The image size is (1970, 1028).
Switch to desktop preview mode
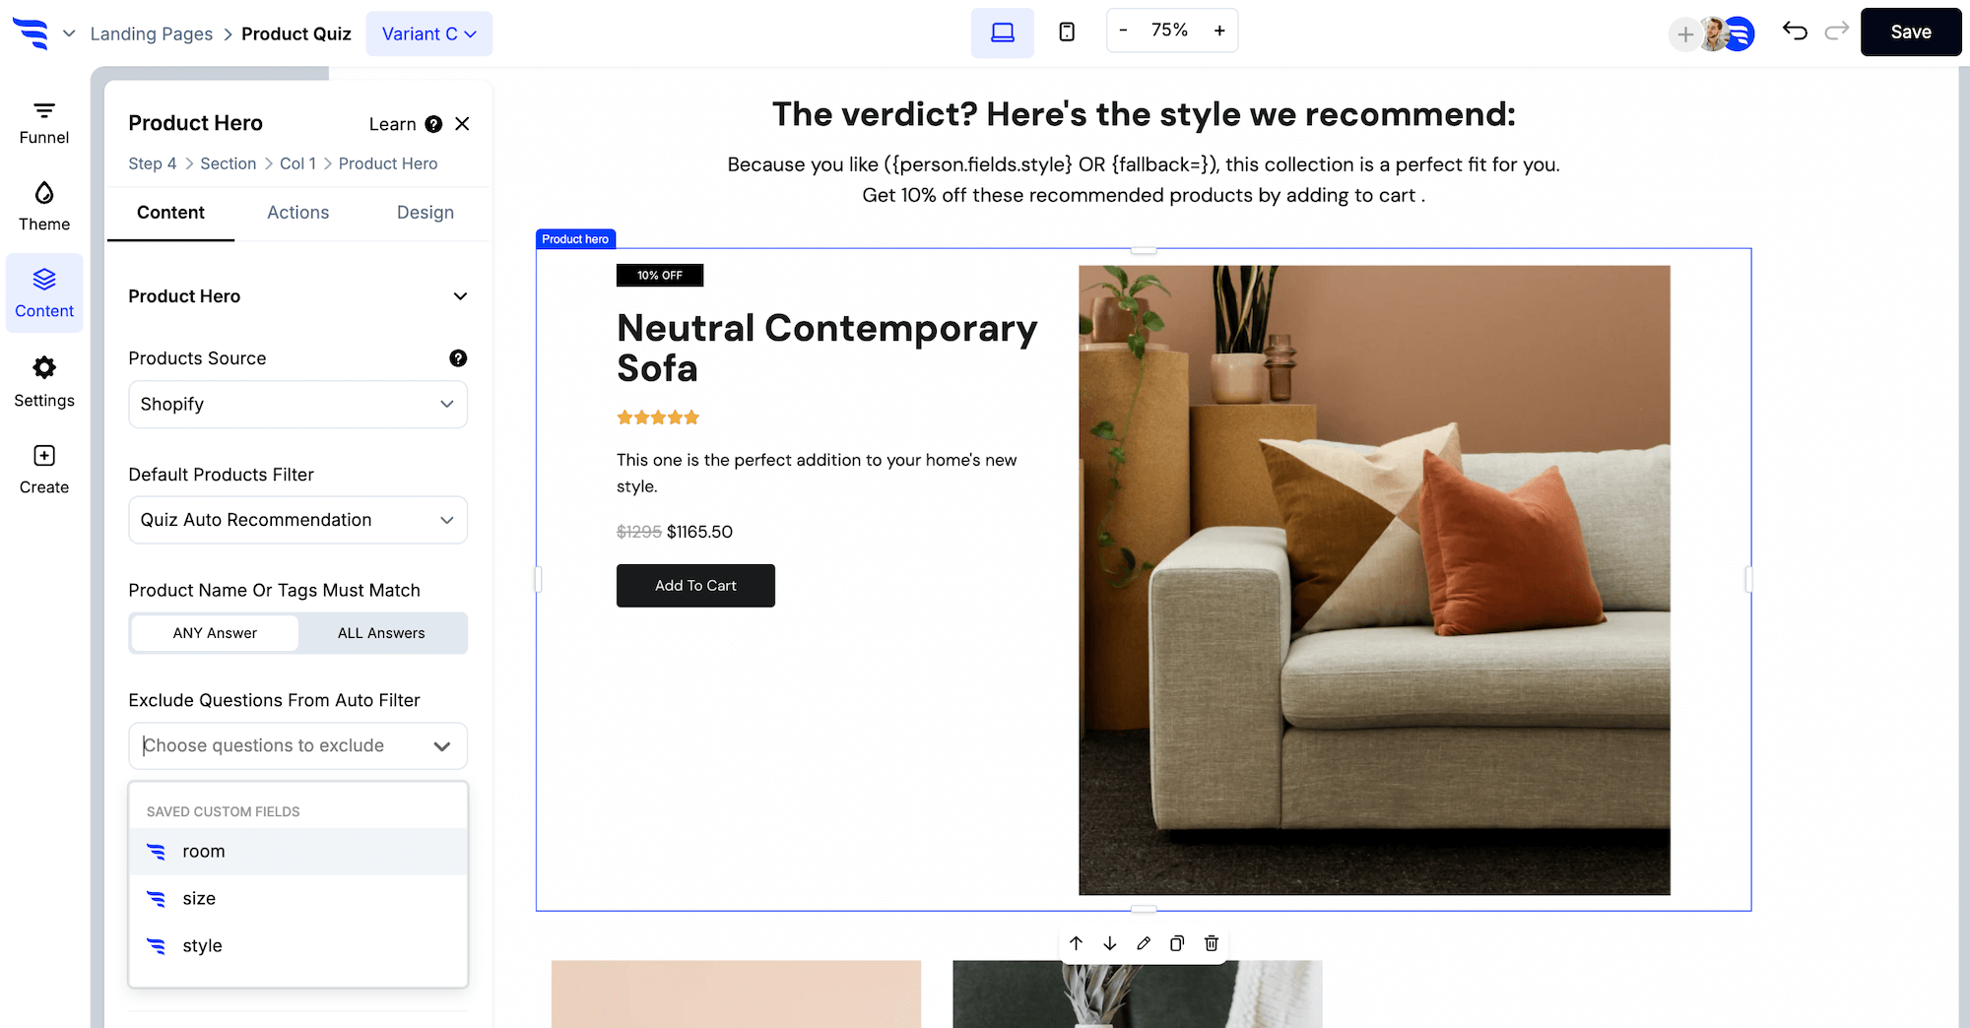click(1003, 32)
